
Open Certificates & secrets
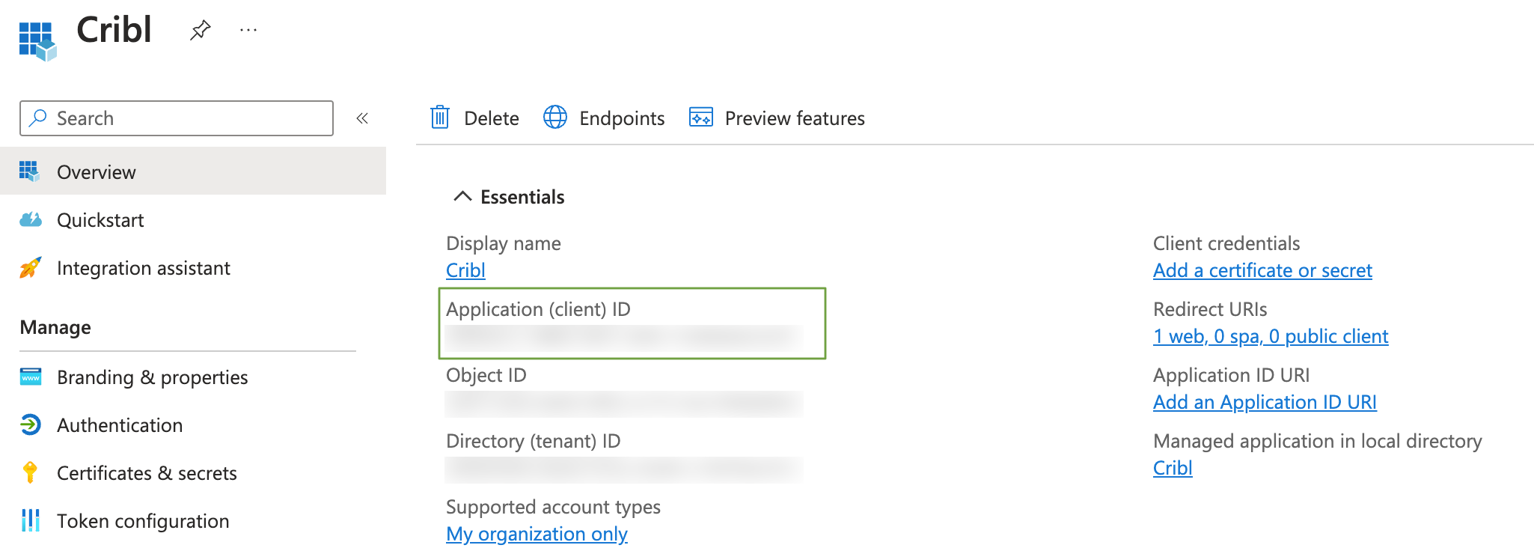(x=147, y=473)
